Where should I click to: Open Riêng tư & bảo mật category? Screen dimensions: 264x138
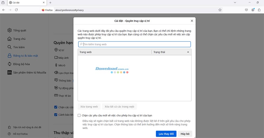[x=23, y=56]
